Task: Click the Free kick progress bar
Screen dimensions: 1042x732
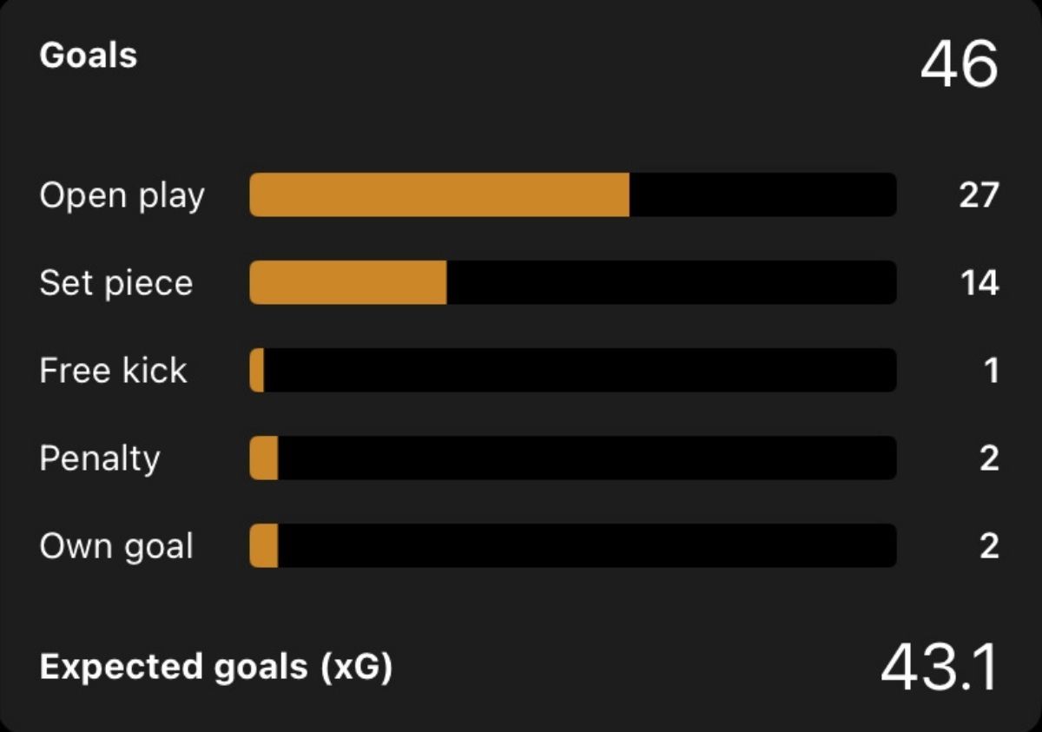Action: pos(573,370)
